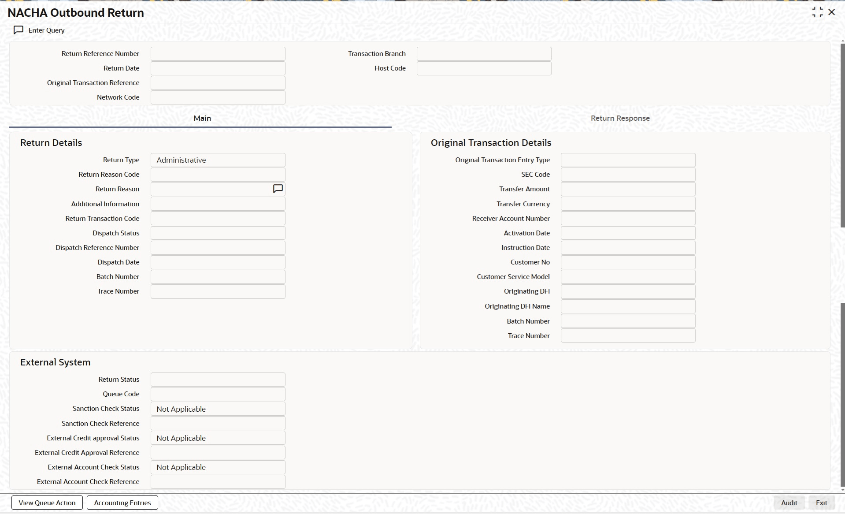Click the Enter Query link text
This screenshot has width=845, height=514.
click(47, 30)
